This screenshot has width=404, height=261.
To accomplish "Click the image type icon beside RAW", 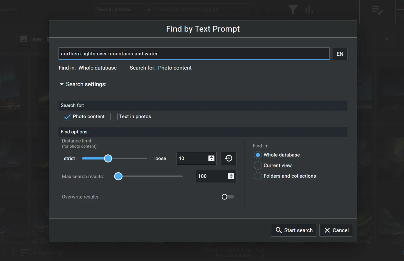I will (23, 39).
